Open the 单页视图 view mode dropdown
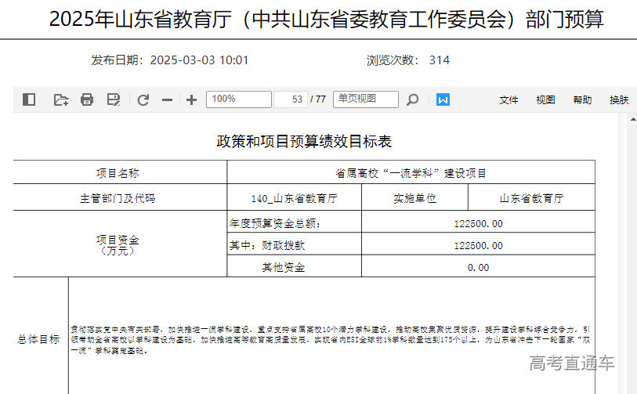Viewport: 637px width, 394px height. (x=365, y=99)
